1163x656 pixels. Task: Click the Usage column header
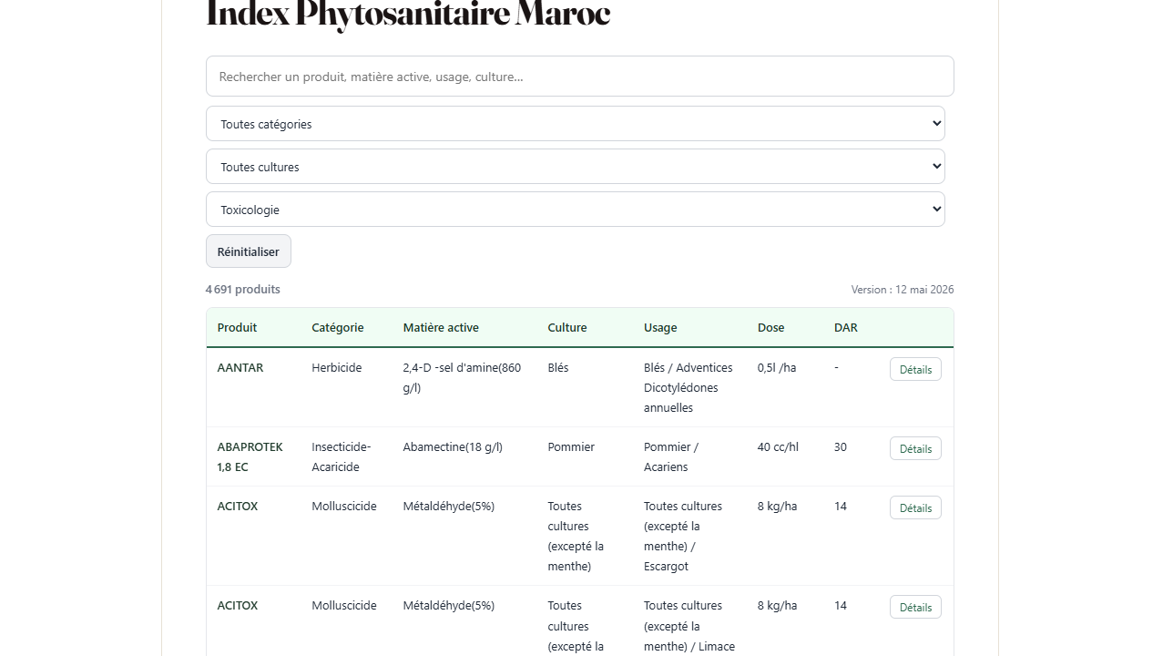pos(660,327)
